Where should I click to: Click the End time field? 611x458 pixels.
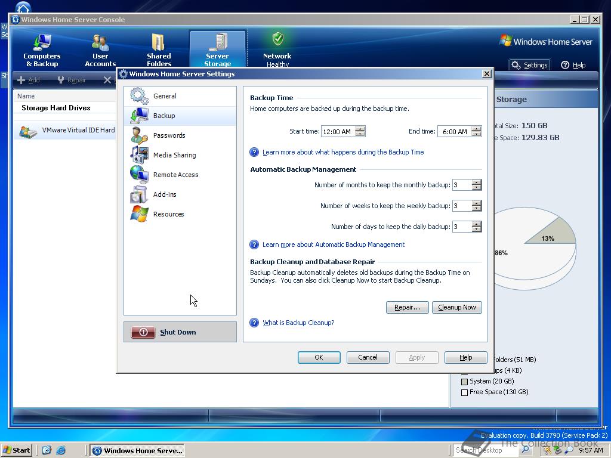(x=454, y=132)
